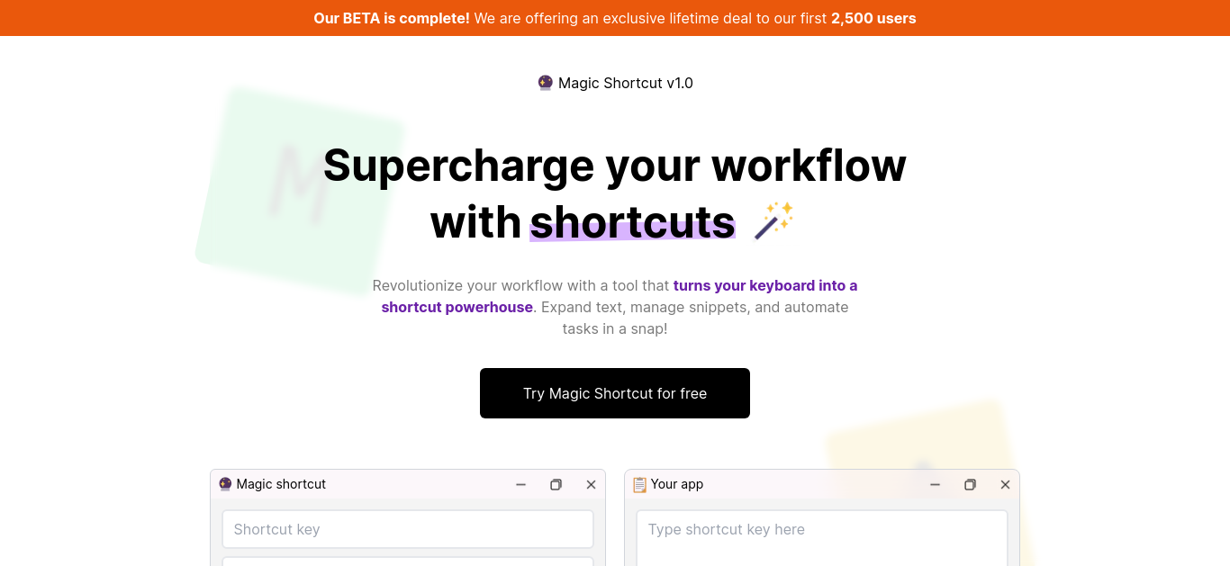Image resolution: width=1230 pixels, height=566 pixels.
Task: Click the clipboard icon in Your app window title
Action: (639, 484)
